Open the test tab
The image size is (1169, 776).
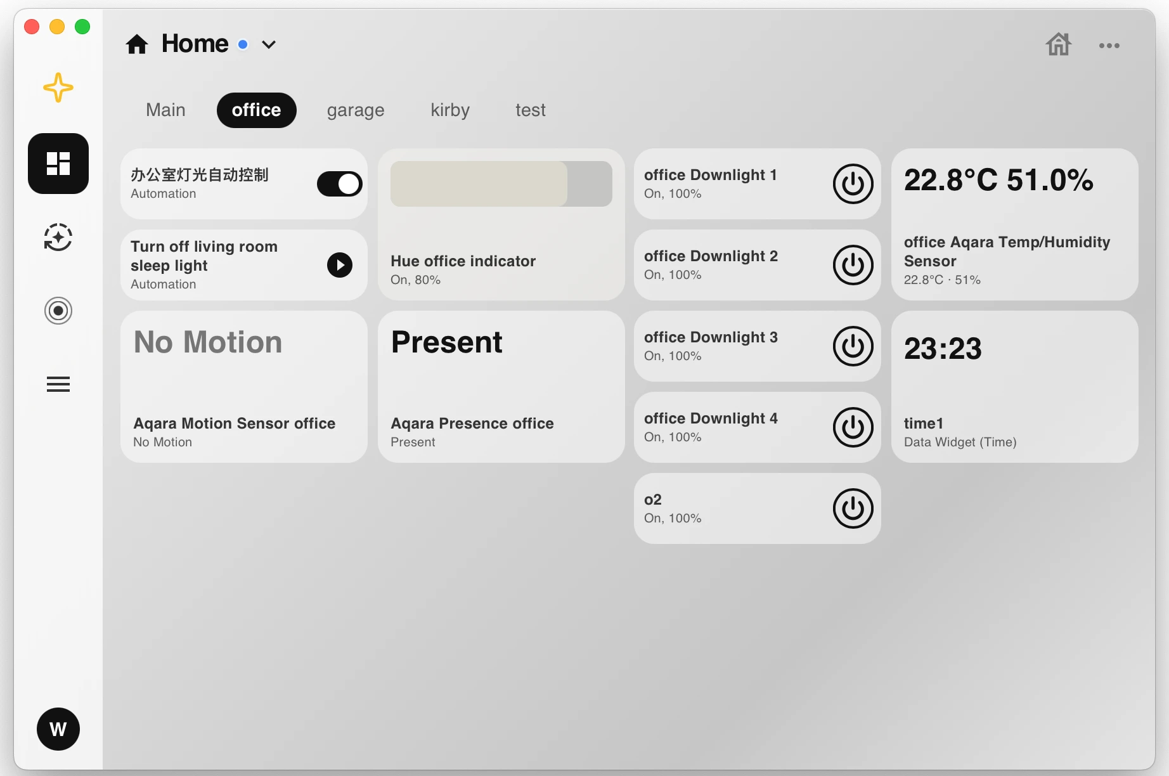coord(531,110)
